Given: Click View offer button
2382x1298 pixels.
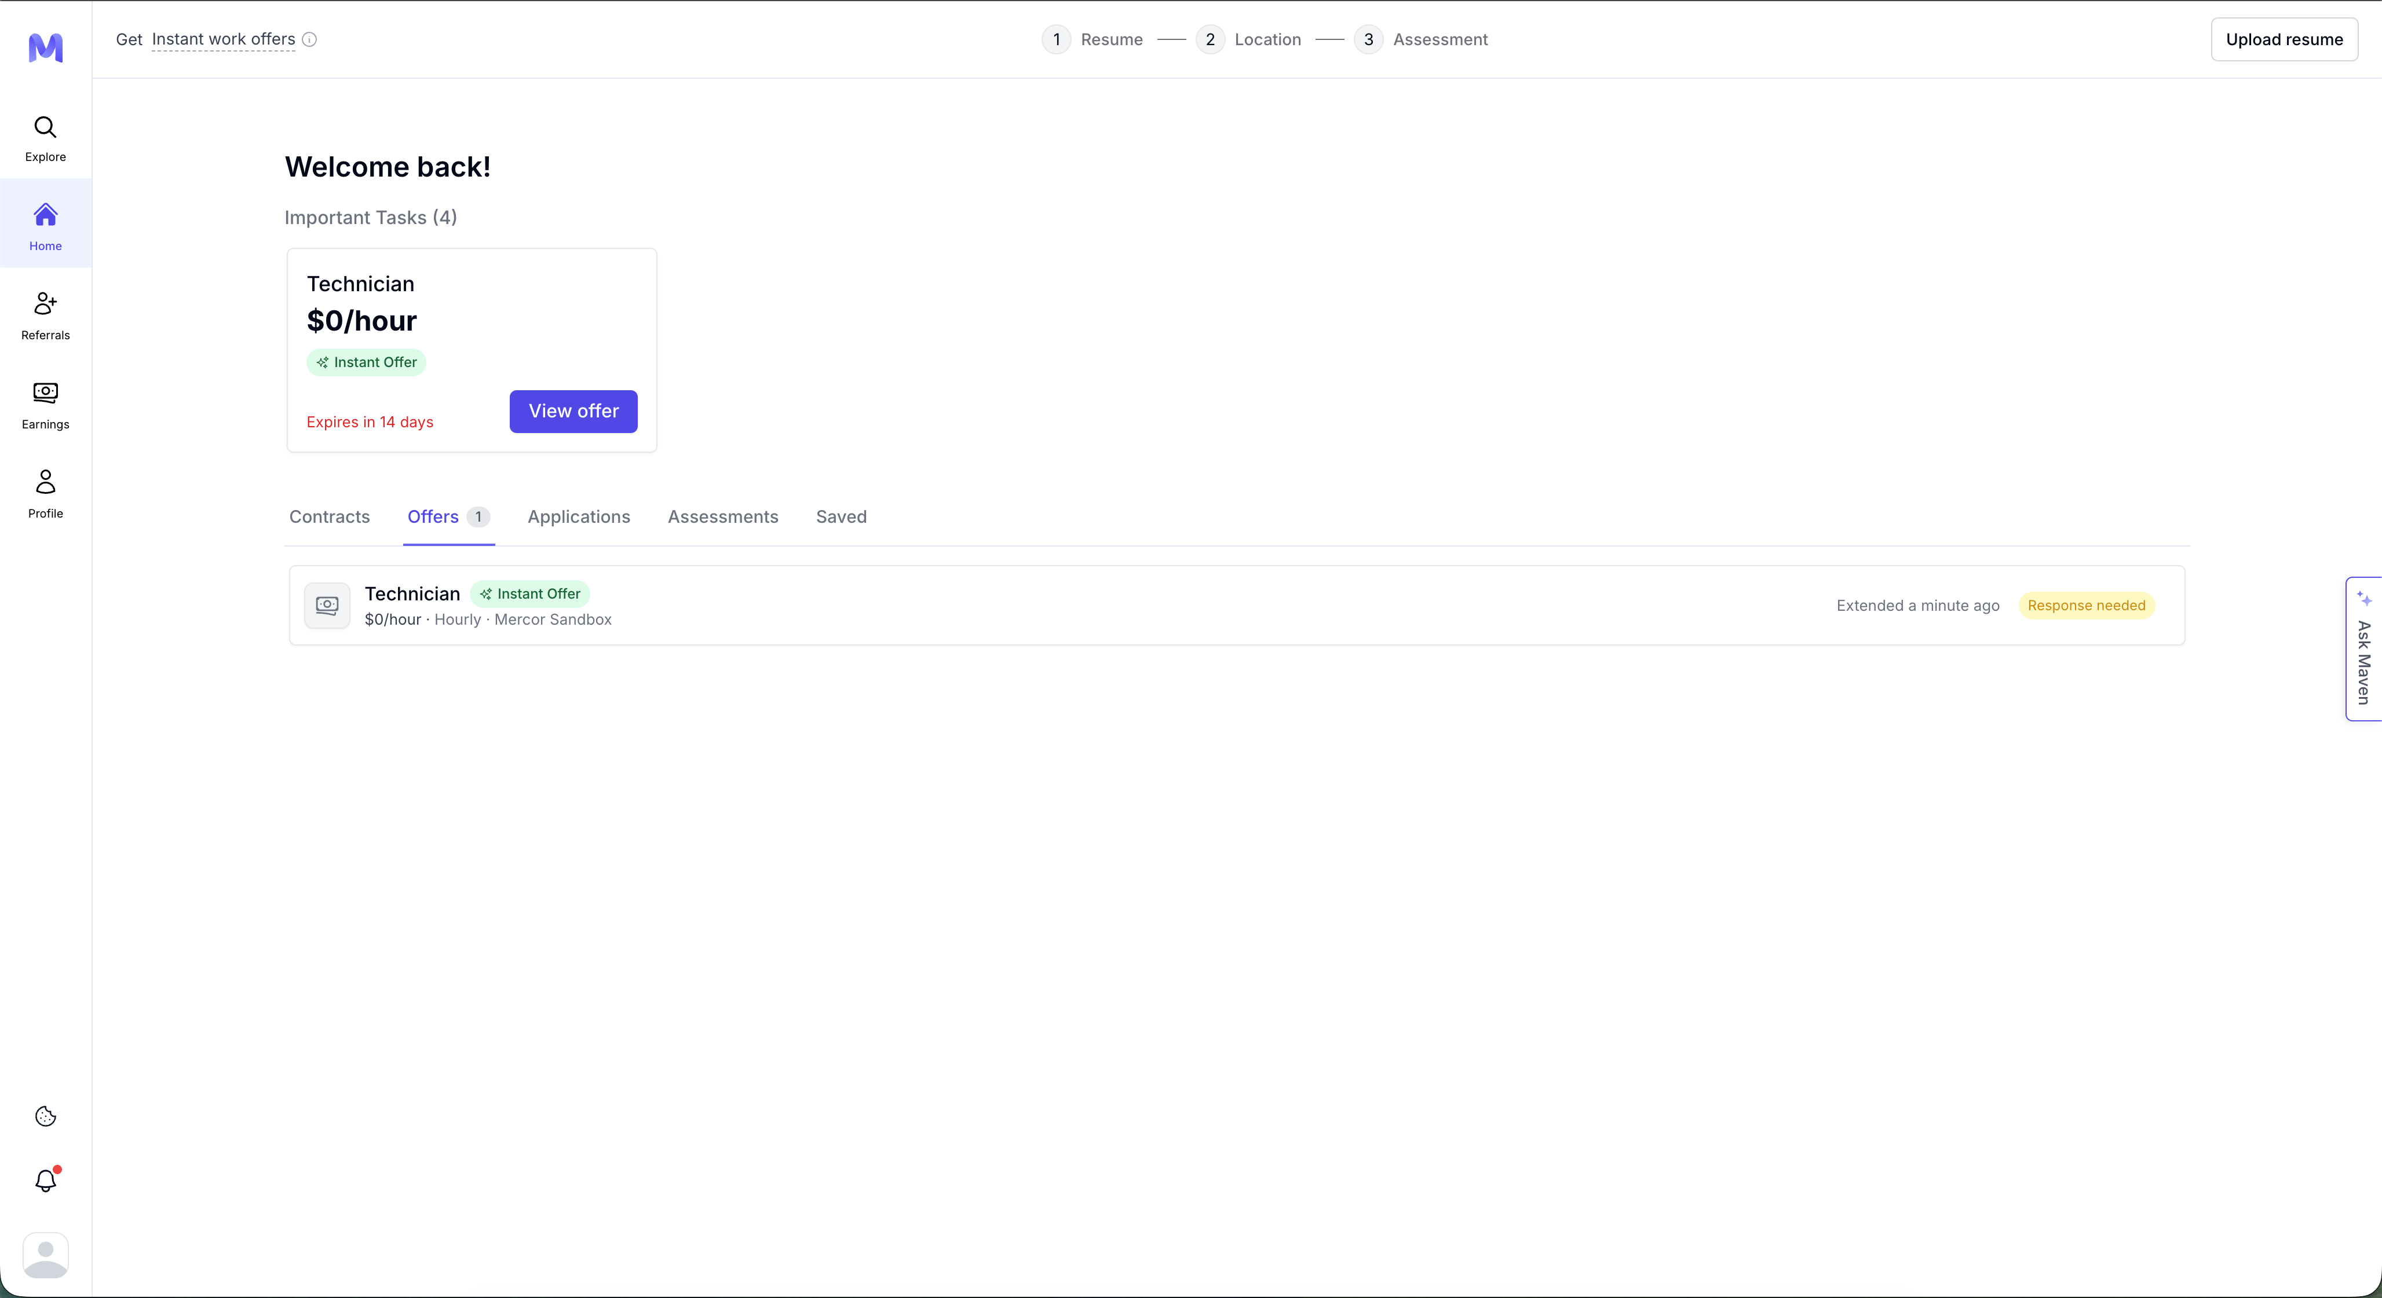Looking at the screenshot, I should [573, 411].
